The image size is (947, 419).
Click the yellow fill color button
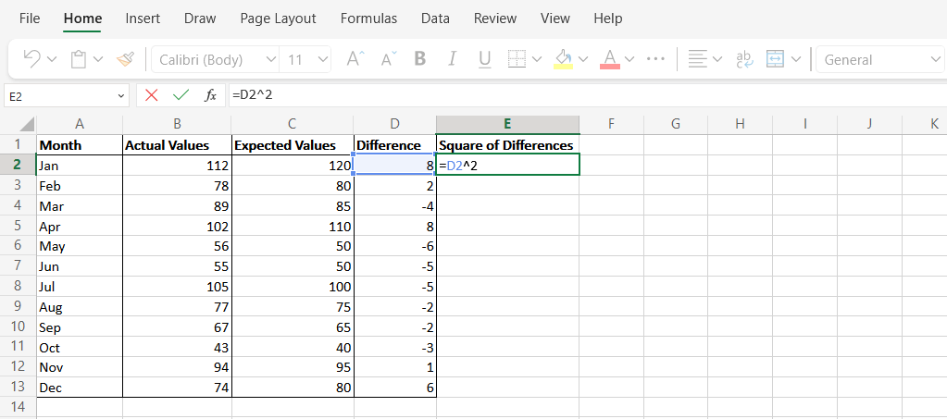pos(562,59)
